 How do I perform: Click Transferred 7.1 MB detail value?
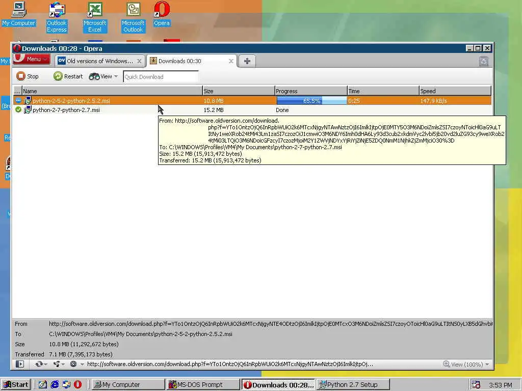(x=81, y=354)
